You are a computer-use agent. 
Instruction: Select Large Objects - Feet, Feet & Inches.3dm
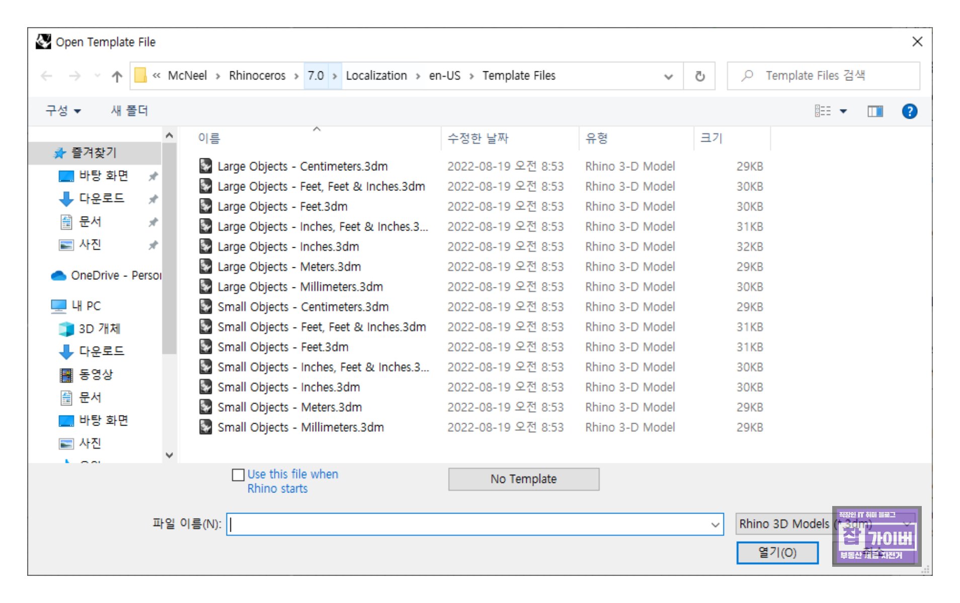click(x=321, y=186)
